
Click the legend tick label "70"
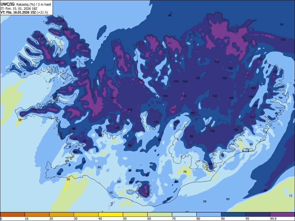tap(174, 219)
